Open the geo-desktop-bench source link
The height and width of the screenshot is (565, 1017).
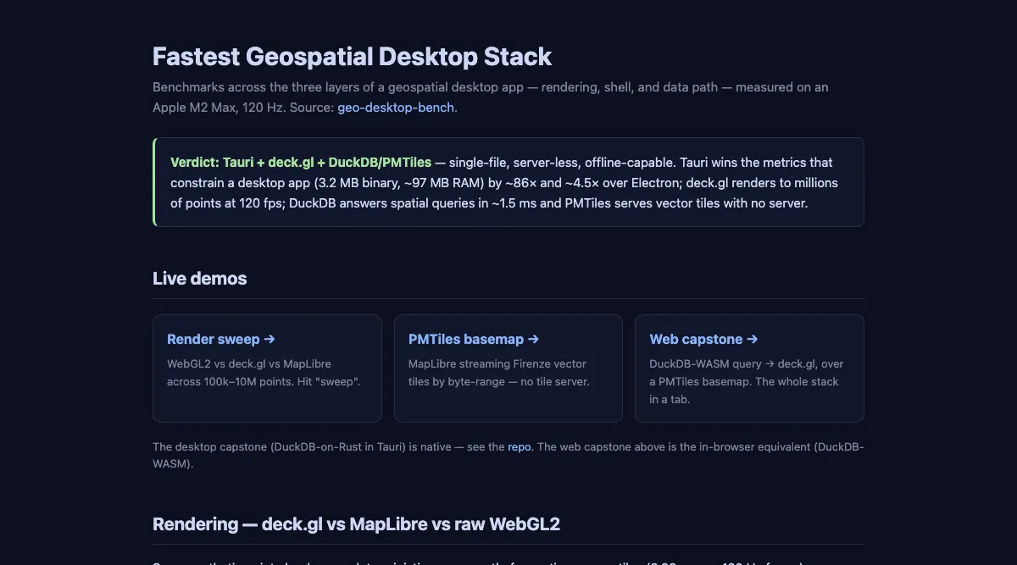click(396, 108)
